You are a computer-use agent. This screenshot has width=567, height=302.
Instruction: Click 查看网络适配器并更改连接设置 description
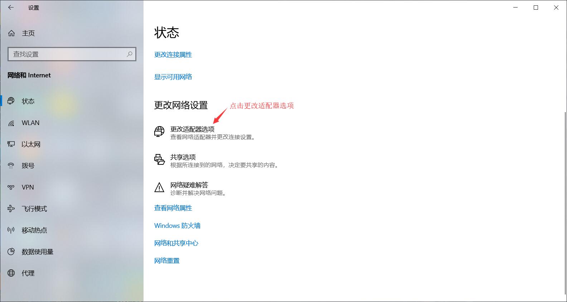[x=213, y=137]
